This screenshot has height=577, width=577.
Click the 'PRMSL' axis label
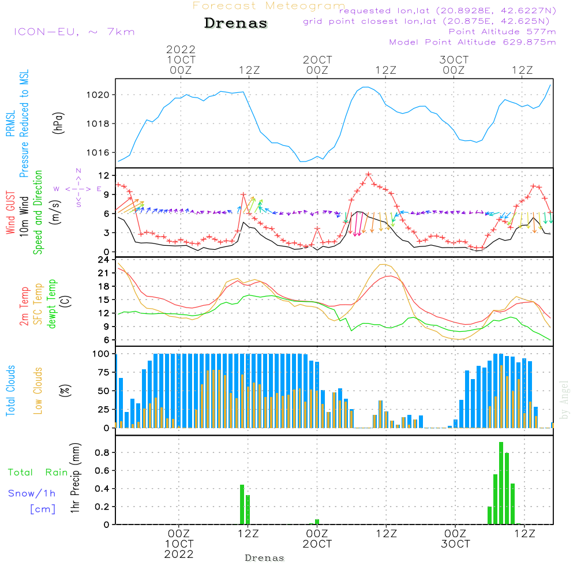[10, 123]
